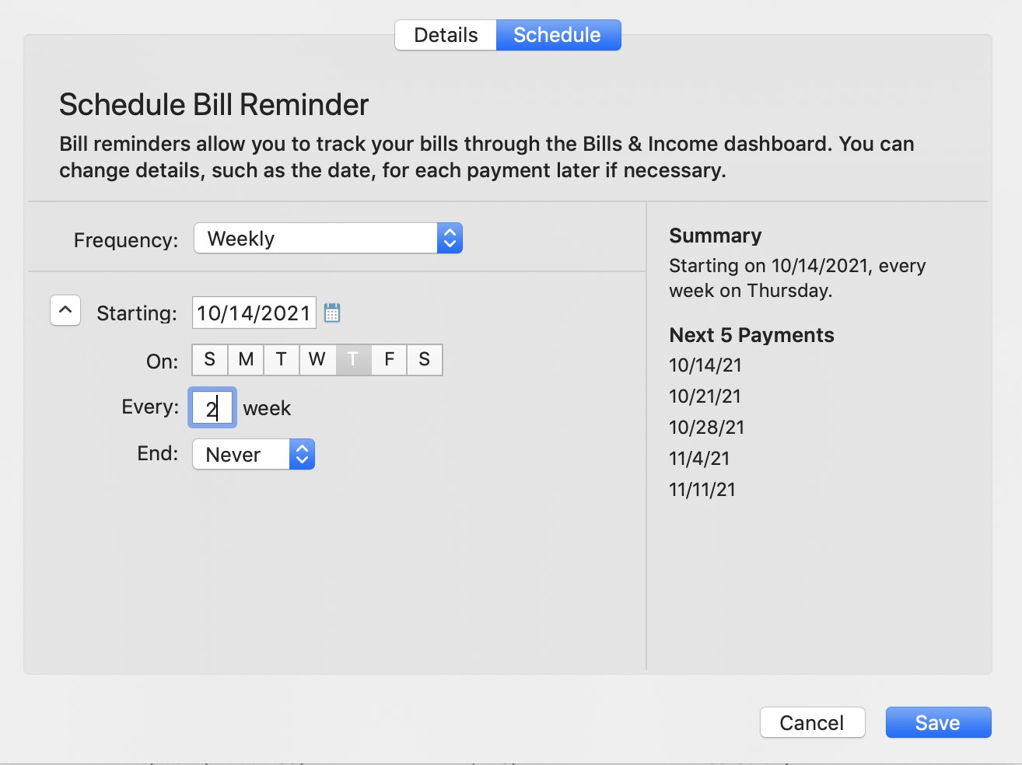Collapse the schedule options with the chevron button
This screenshot has height=765, width=1022.
pos(65,311)
